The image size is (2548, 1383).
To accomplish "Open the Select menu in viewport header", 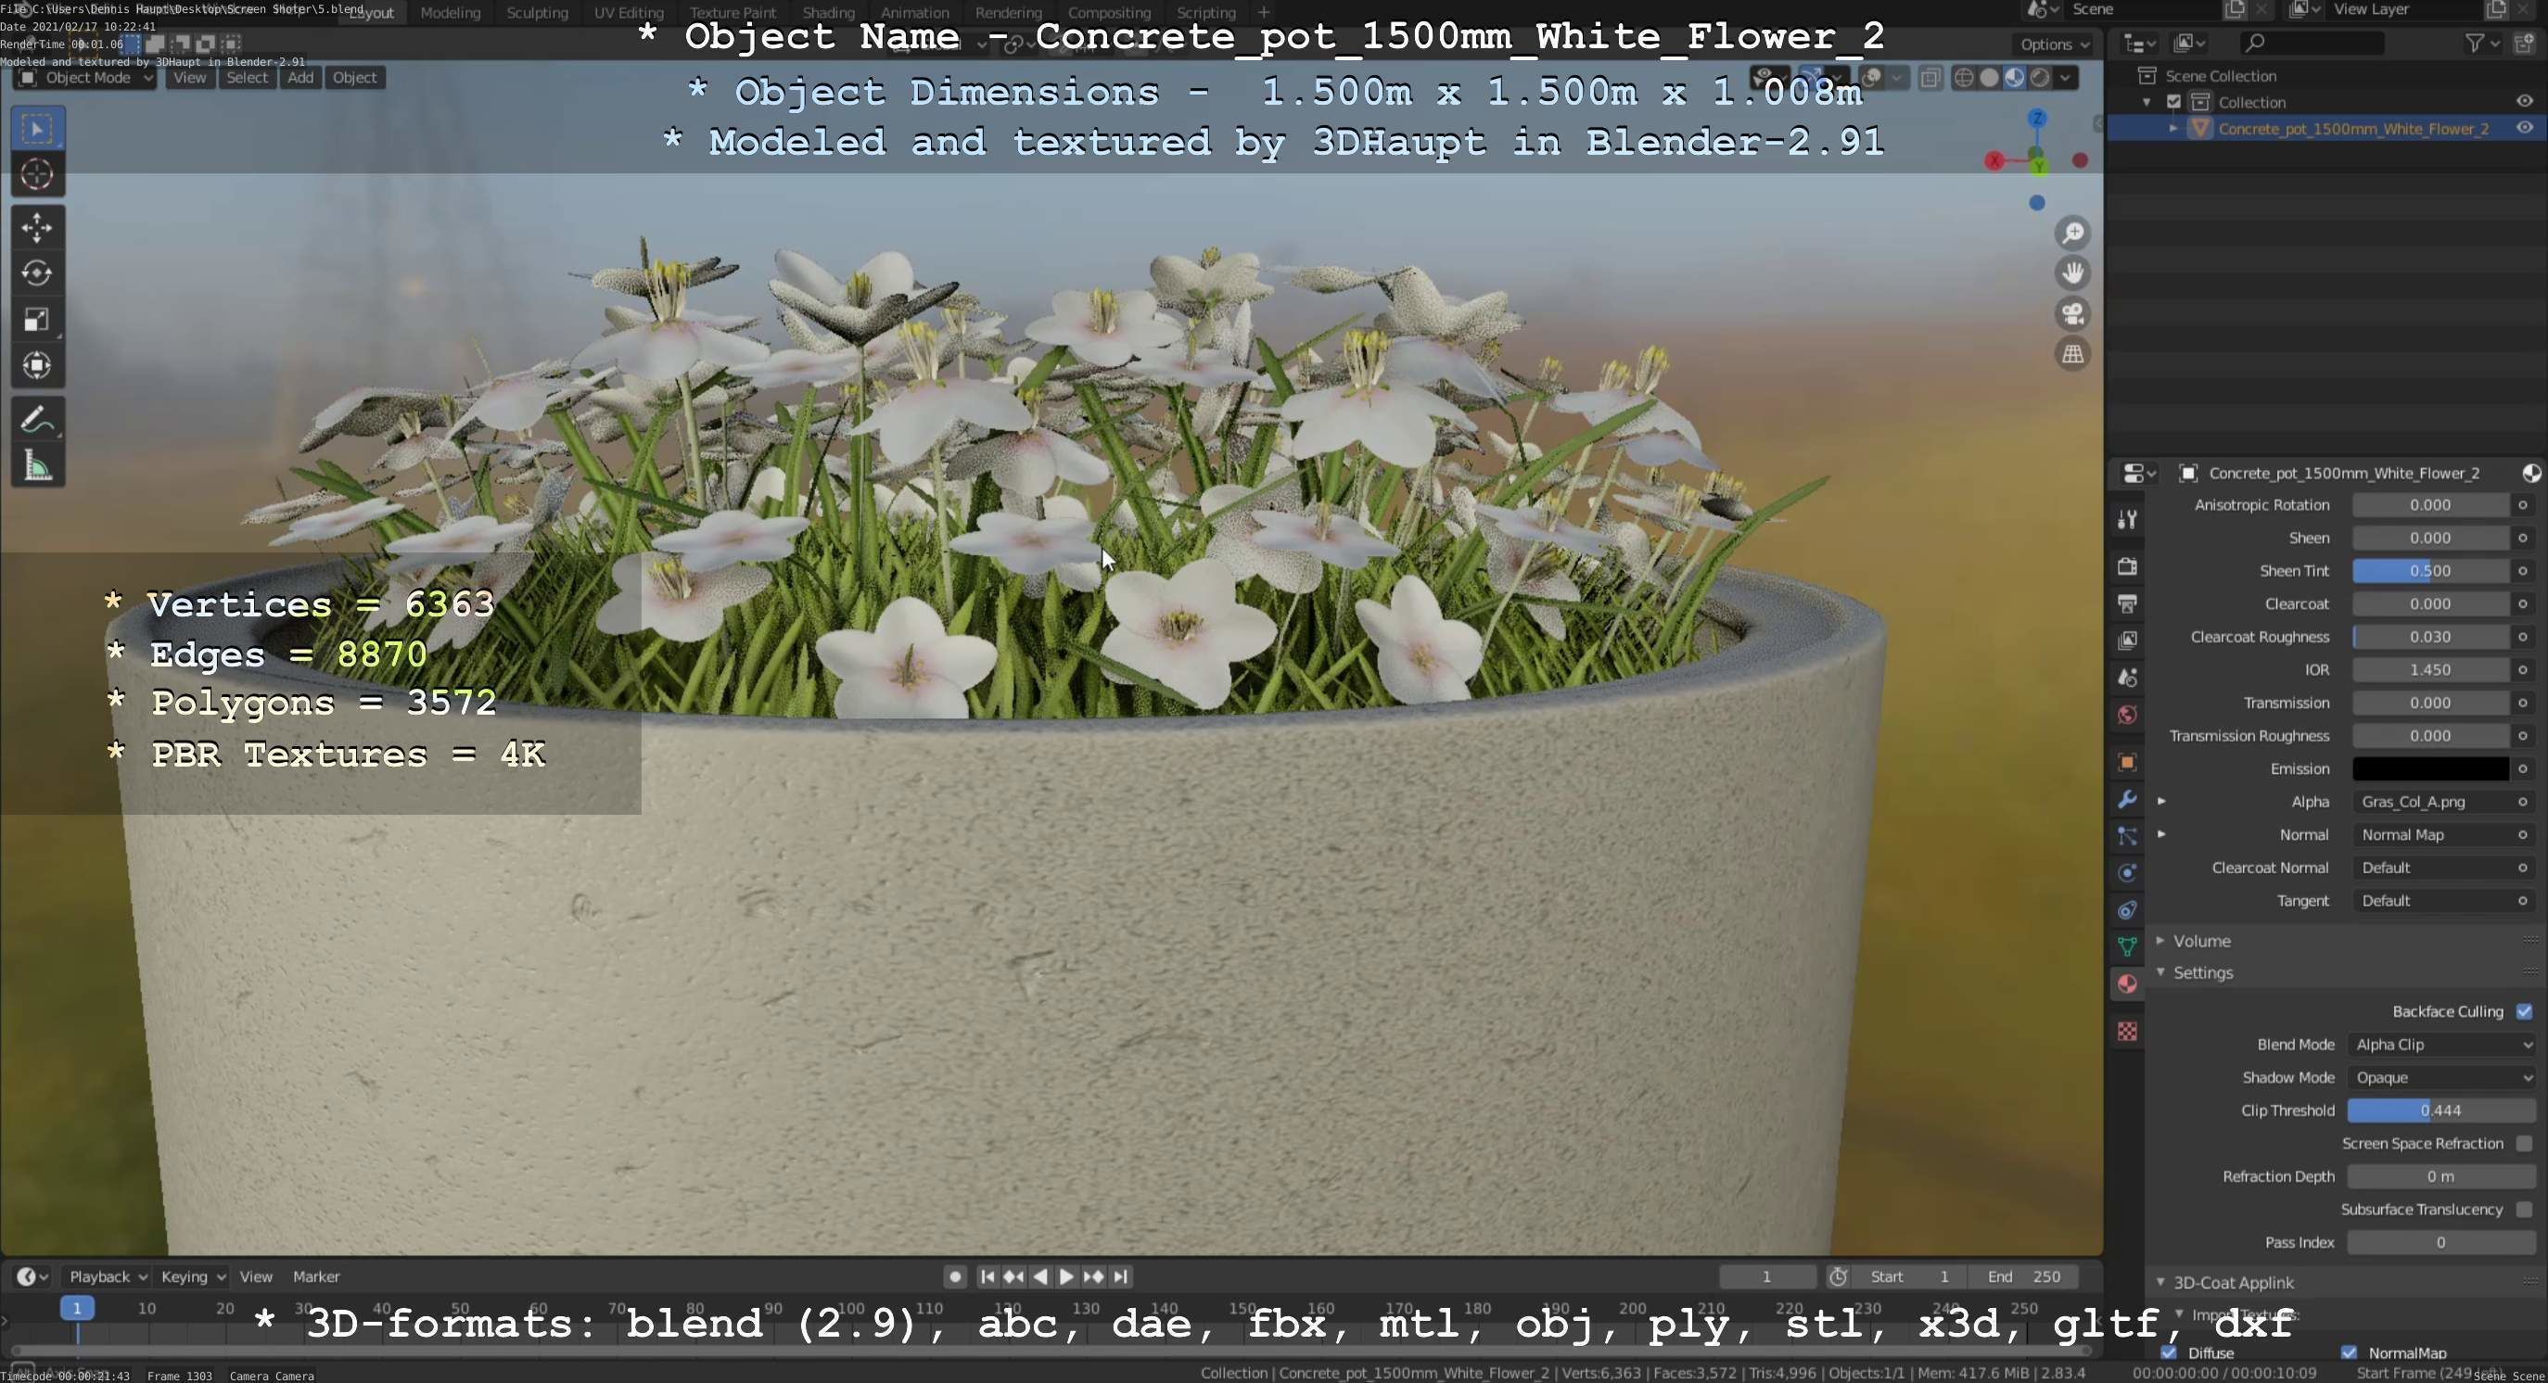I will pyautogui.click(x=248, y=78).
